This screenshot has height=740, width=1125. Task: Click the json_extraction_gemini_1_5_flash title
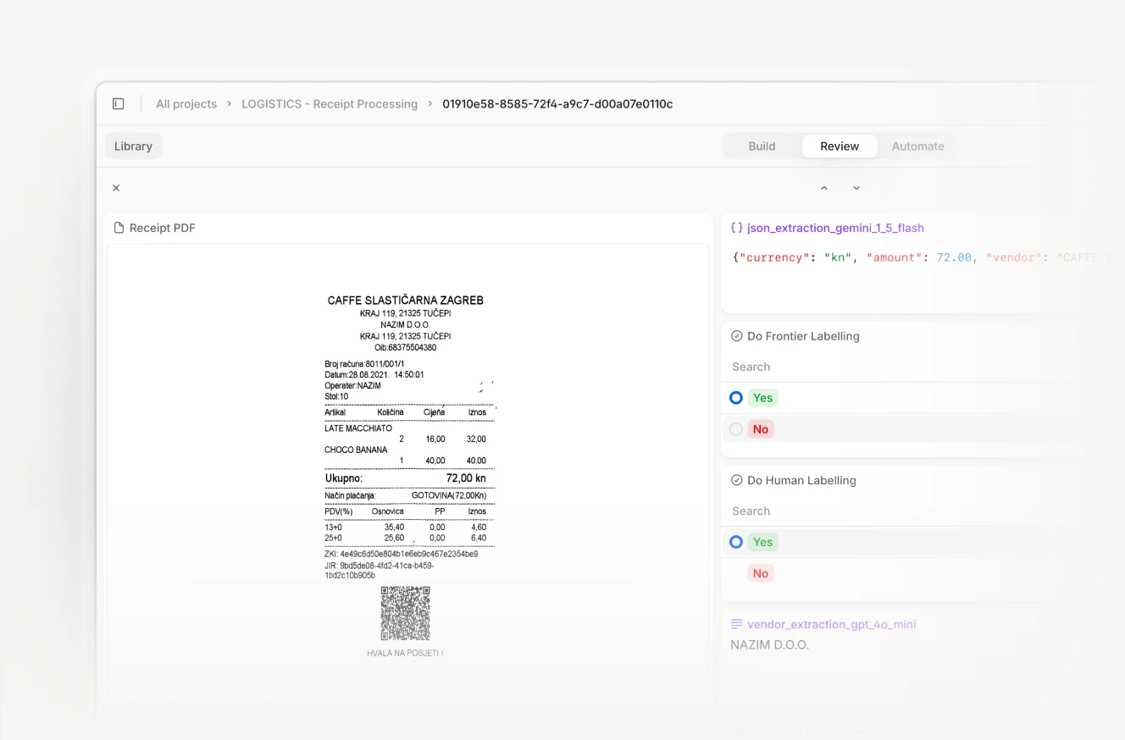click(835, 228)
